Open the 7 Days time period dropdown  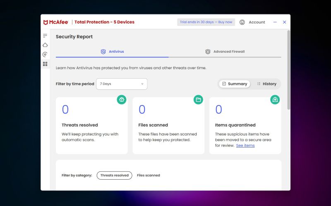pos(122,84)
